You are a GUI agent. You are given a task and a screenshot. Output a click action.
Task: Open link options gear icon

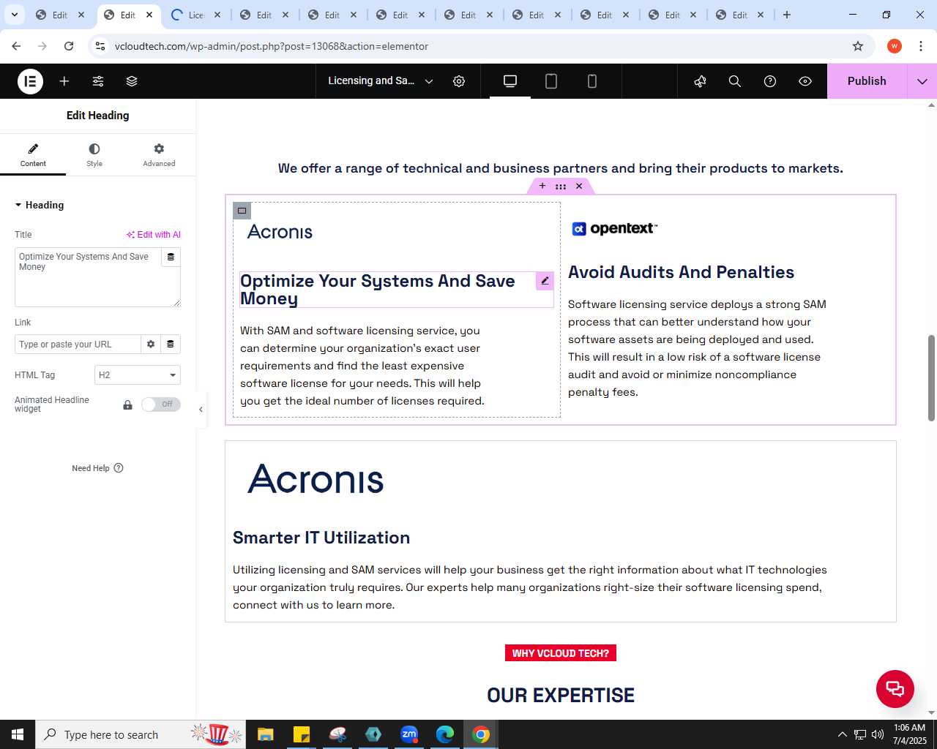coord(151,344)
